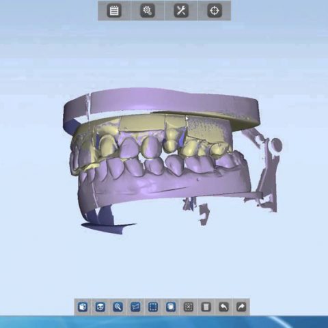Select the dark blue fragment below the jaw
This screenshot has width=328, height=328.
point(107,224)
